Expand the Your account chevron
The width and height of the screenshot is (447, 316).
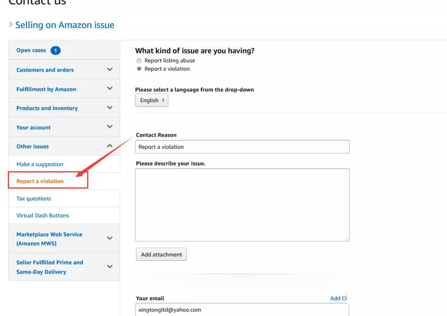click(x=110, y=127)
